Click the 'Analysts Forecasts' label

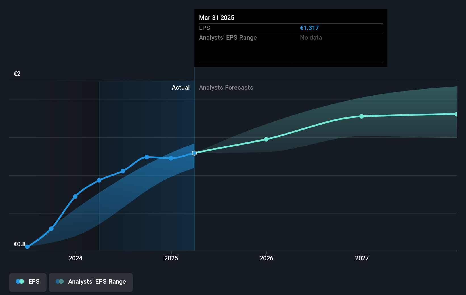(x=226, y=88)
